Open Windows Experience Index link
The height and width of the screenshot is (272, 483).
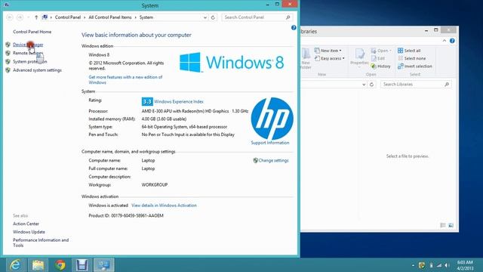[179, 101]
